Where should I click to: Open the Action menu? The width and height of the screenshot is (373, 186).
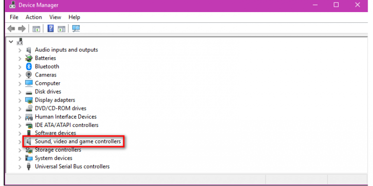34,17
